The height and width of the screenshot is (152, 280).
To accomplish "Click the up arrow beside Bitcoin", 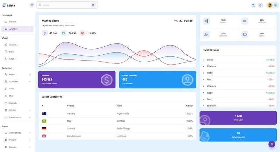I will (203, 60).
